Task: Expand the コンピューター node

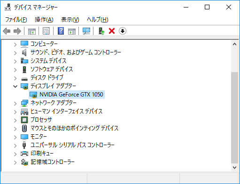Action: point(15,45)
